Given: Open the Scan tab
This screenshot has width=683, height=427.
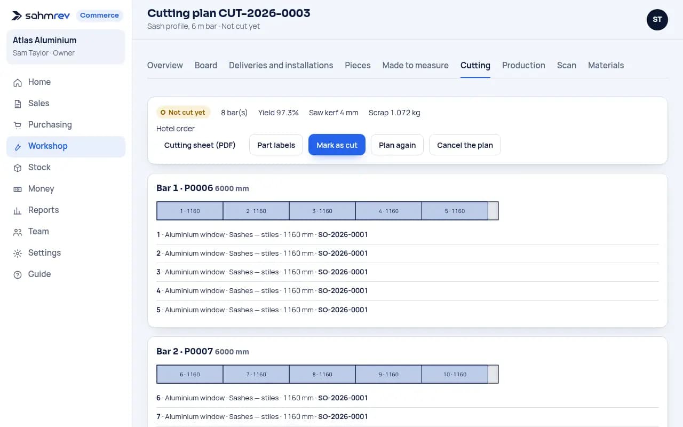Looking at the screenshot, I should point(567,65).
